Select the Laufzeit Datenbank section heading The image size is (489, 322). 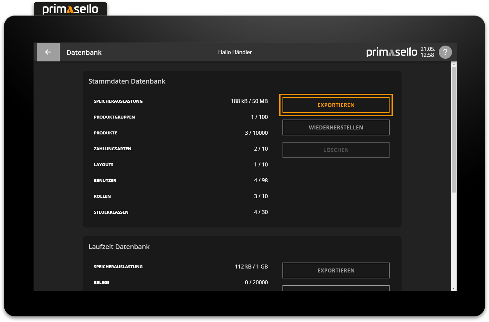pyautogui.click(x=119, y=247)
